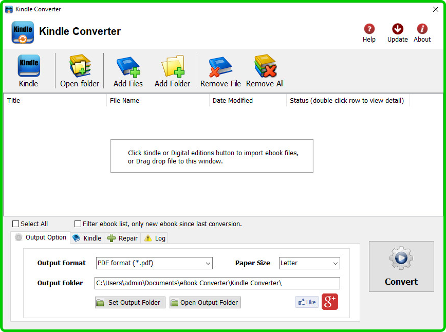Sort by Date Modified column header
The width and height of the screenshot is (446, 332).
[248, 100]
